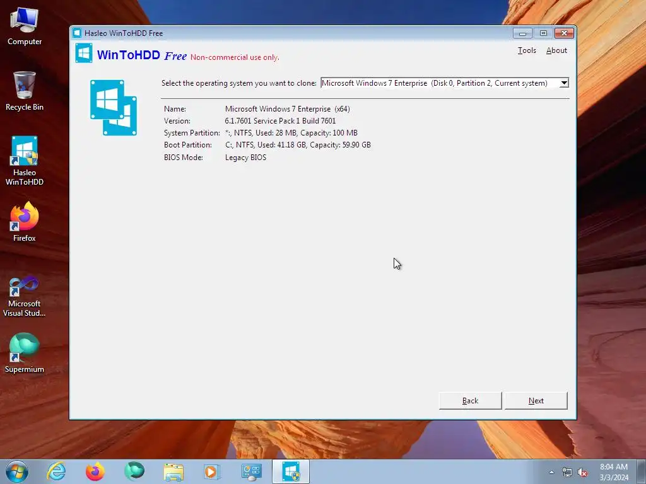Open Windows Media Player from the taskbar

[212, 471]
